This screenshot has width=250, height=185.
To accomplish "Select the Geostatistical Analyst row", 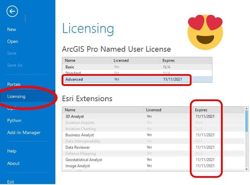I will [x=153, y=160].
